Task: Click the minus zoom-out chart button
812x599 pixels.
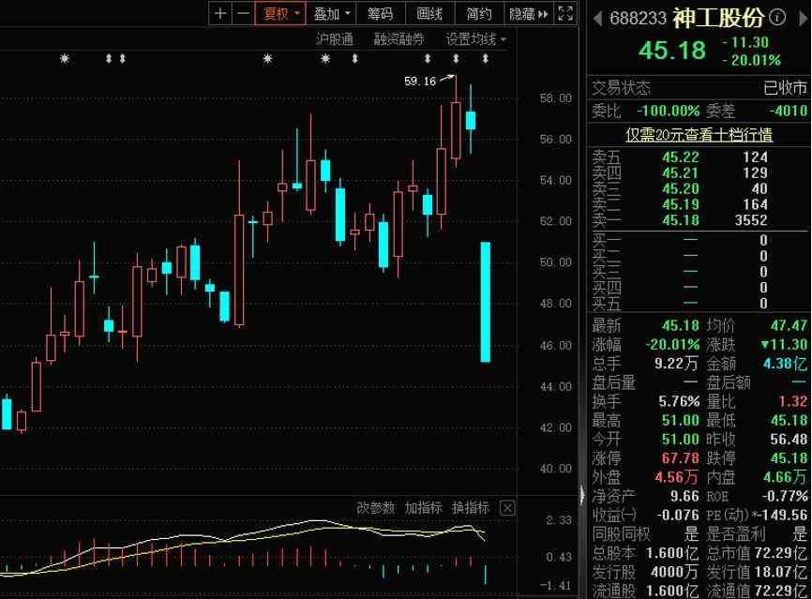Action: coord(243,13)
